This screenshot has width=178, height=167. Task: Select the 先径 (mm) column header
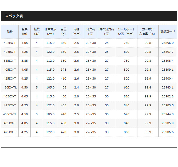[x=76, y=32]
